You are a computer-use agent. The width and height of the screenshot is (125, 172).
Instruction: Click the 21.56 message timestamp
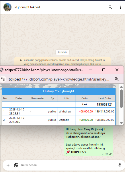pos(105,154)
